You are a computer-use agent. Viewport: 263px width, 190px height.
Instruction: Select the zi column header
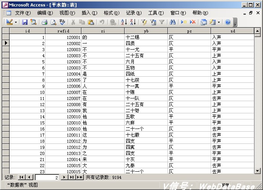click(x=103, y=31)
